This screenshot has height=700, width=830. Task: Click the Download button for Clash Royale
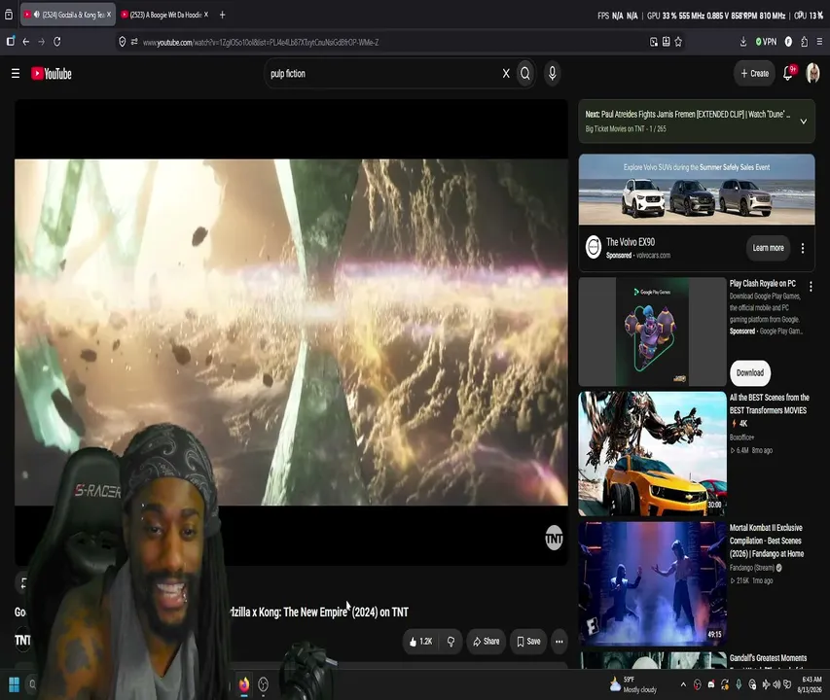coord(750,372)
